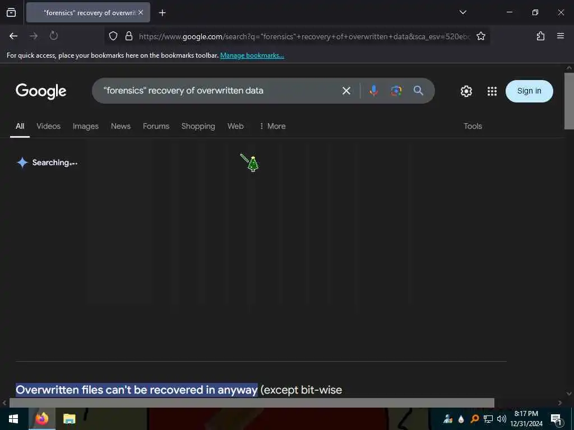Click the horizontal scrollbar thumb
Screen dimensions: 574x430
252,403
